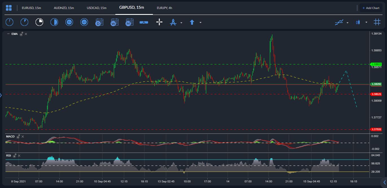
Task: Switch to the EURUSD, 15m tab
Action: [x=31, y=8]
